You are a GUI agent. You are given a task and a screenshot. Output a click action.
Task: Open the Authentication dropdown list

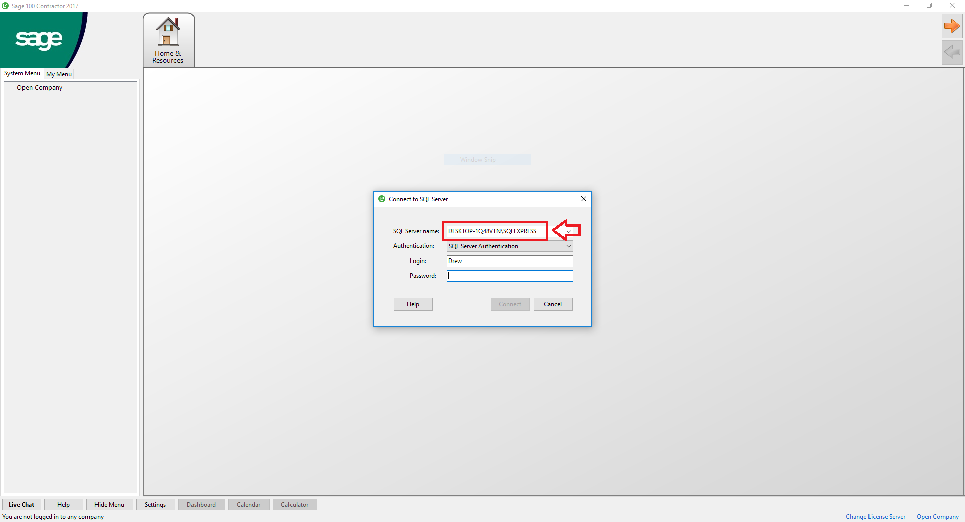point(568,246)
